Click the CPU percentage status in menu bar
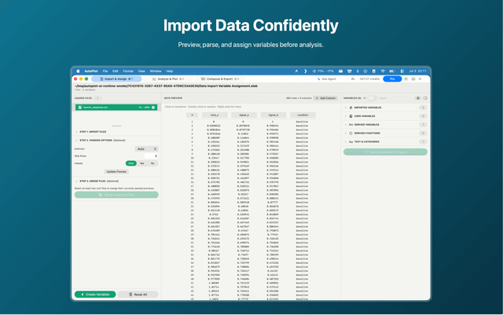This screenshot has width=503, height=315. (323, 71)
